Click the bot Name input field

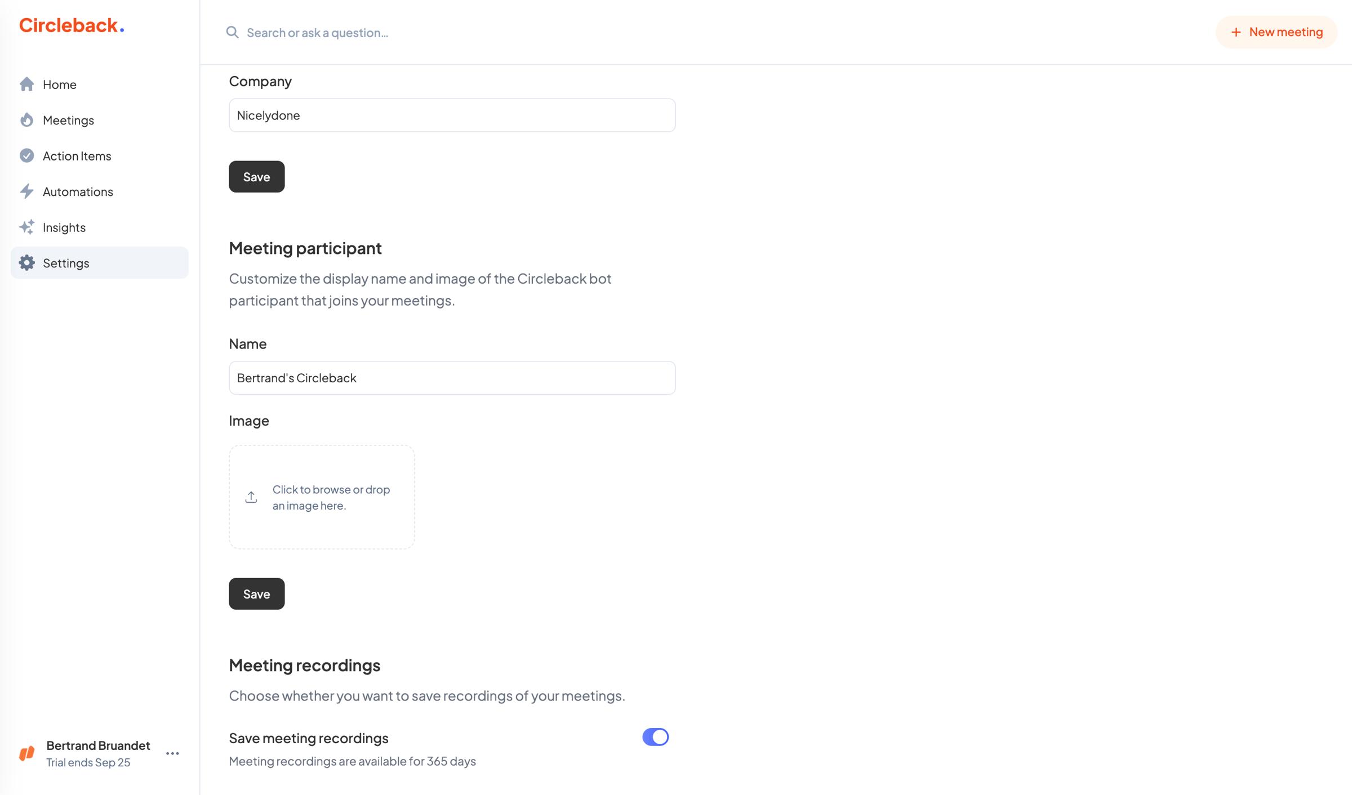pyautogui.click(x=452, y=378)
